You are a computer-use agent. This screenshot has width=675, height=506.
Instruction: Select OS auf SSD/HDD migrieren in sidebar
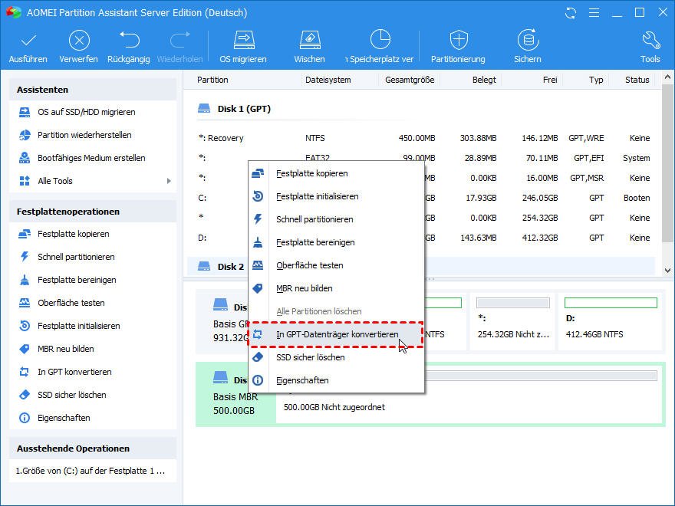coord(86,112)
